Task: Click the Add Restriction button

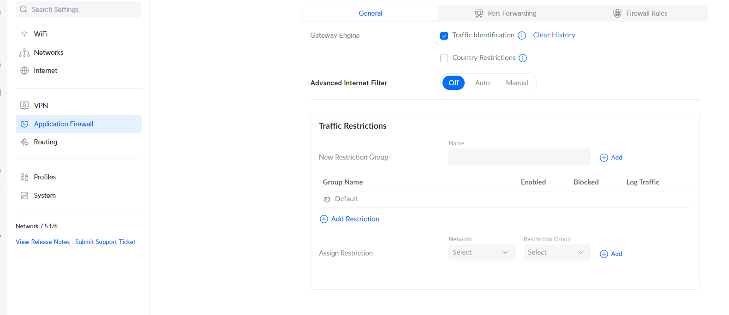Action: tap(350, 219)
